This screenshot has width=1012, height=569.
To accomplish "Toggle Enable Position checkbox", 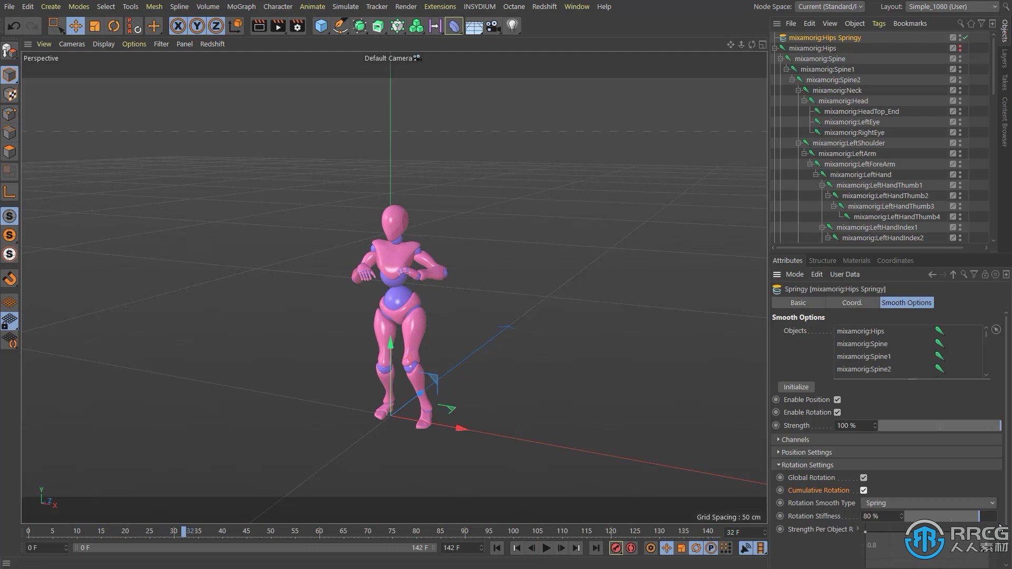I will pos(837,399).
